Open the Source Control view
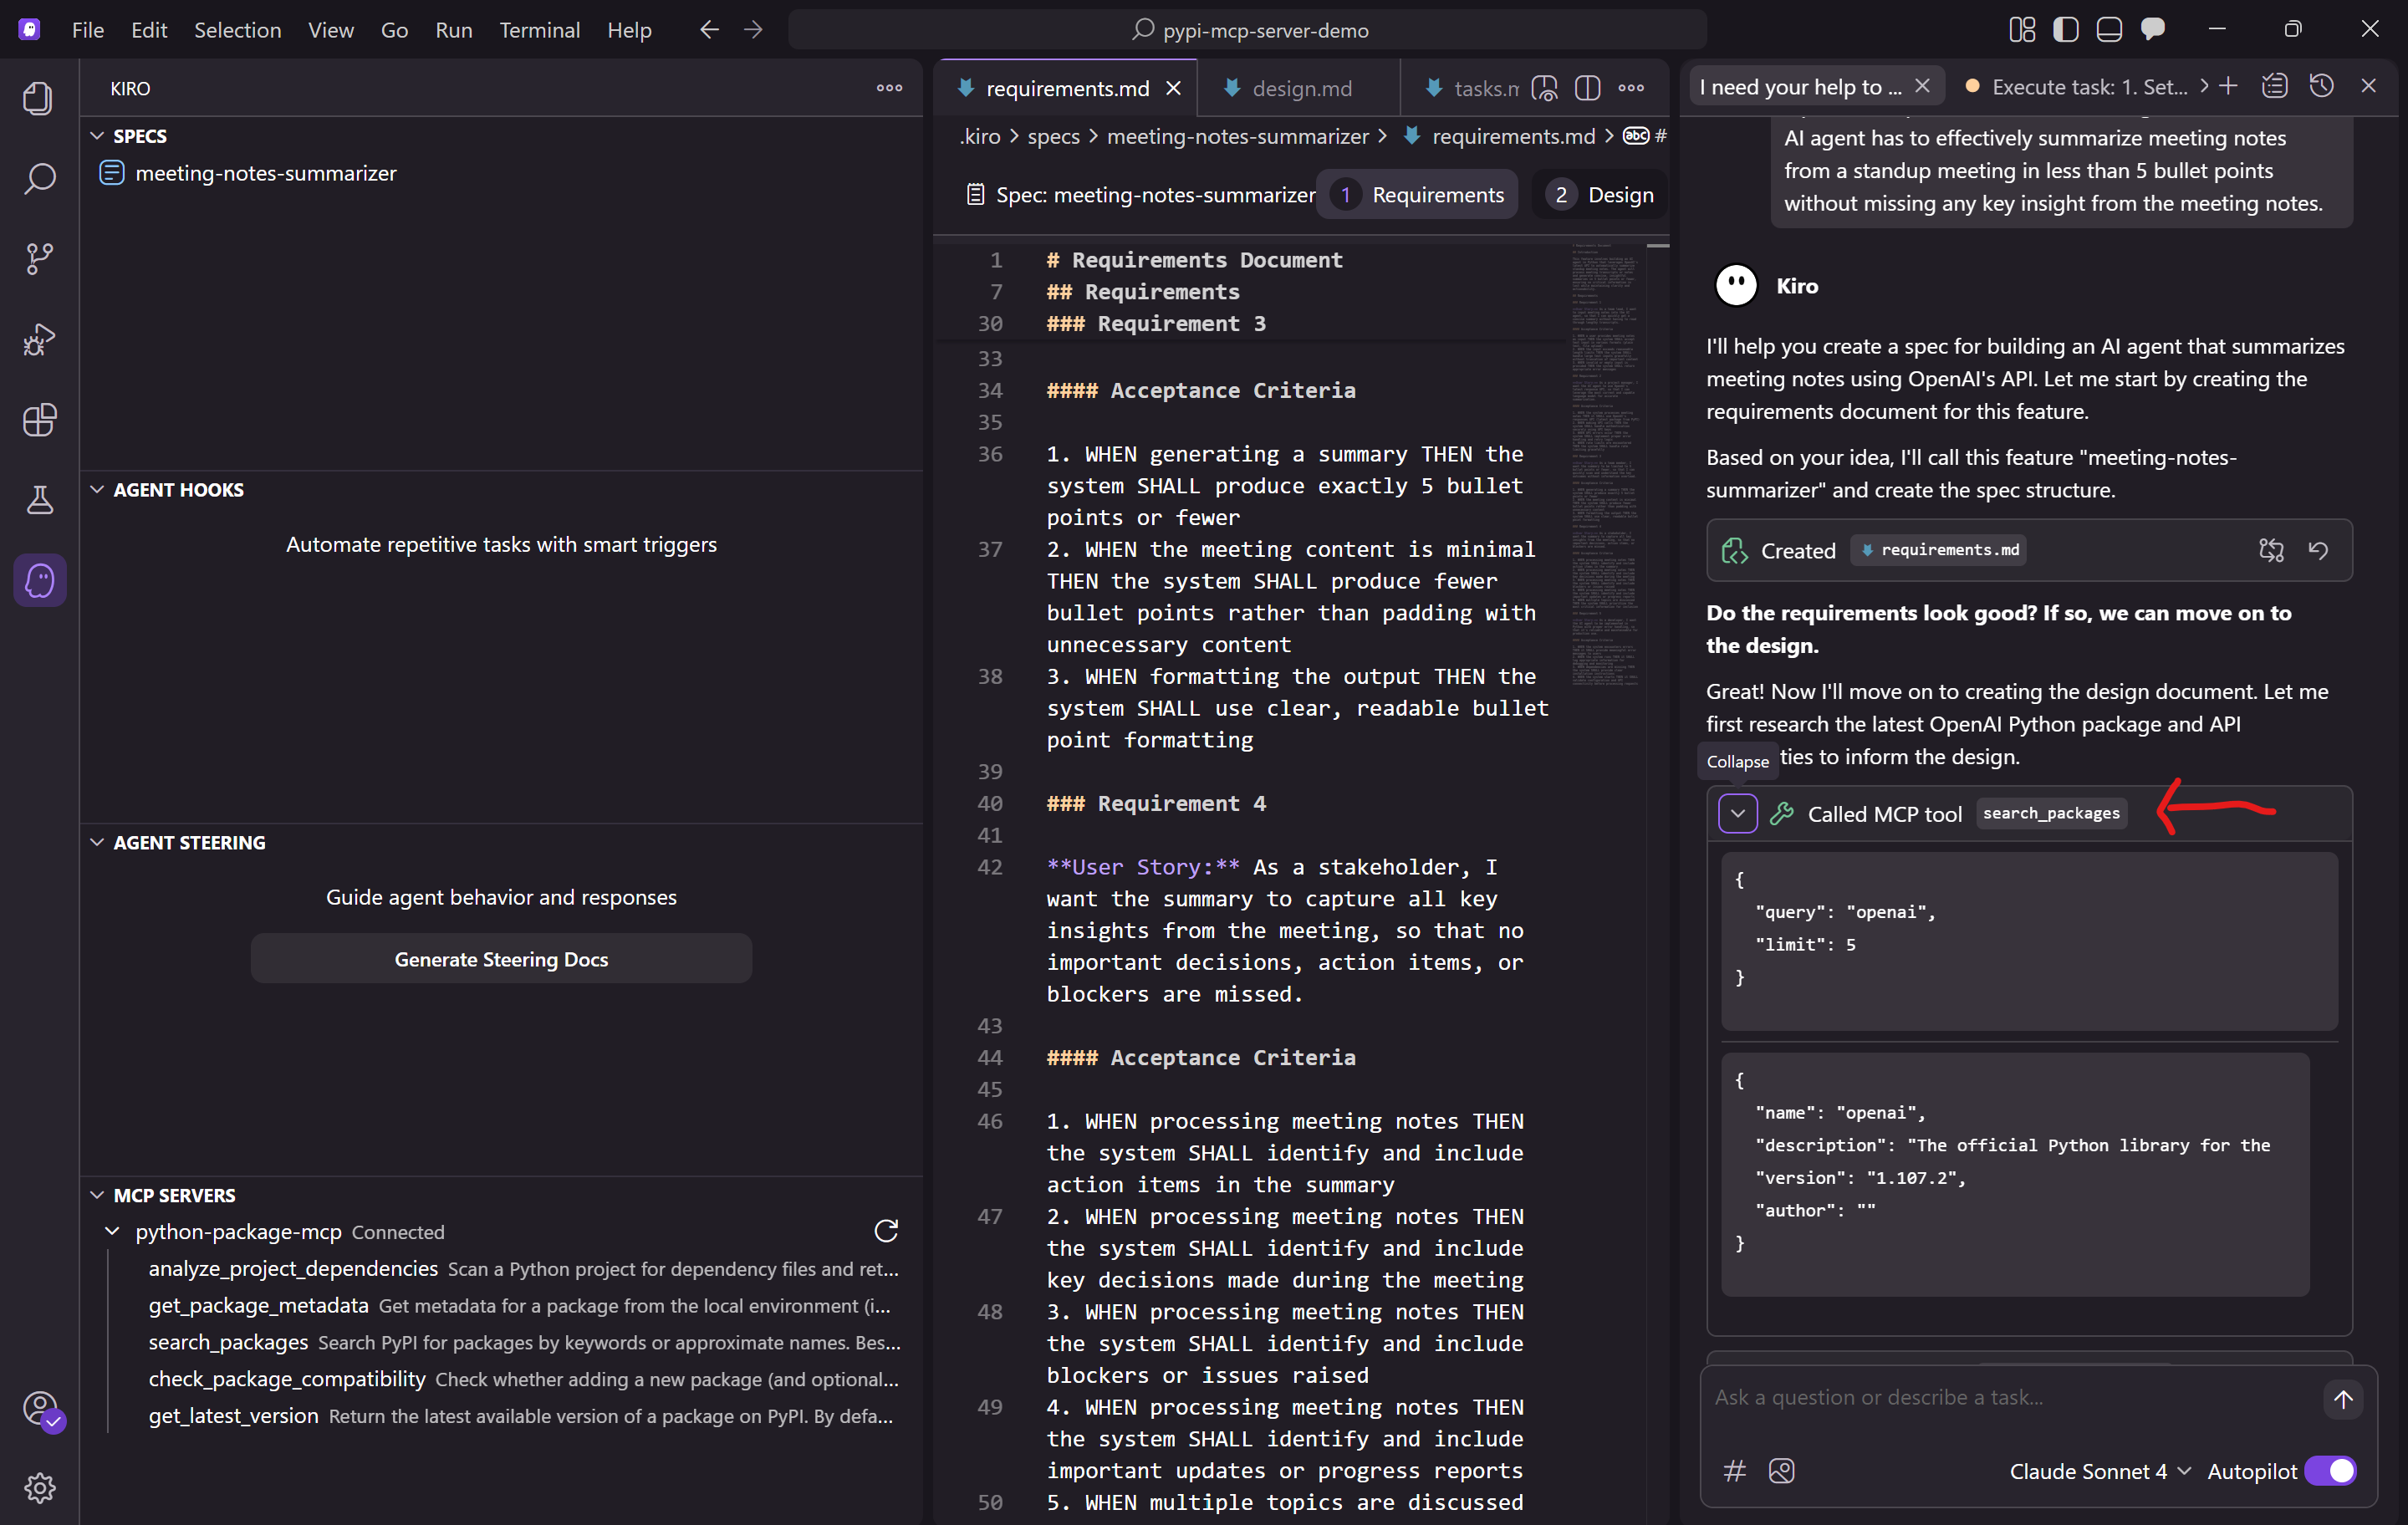The image size is (2408, 1525). (40, 259)
